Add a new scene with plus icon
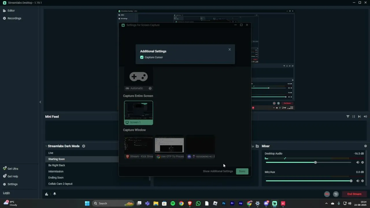The height and width of the screenshot is (208, 370). click(84, 146)
